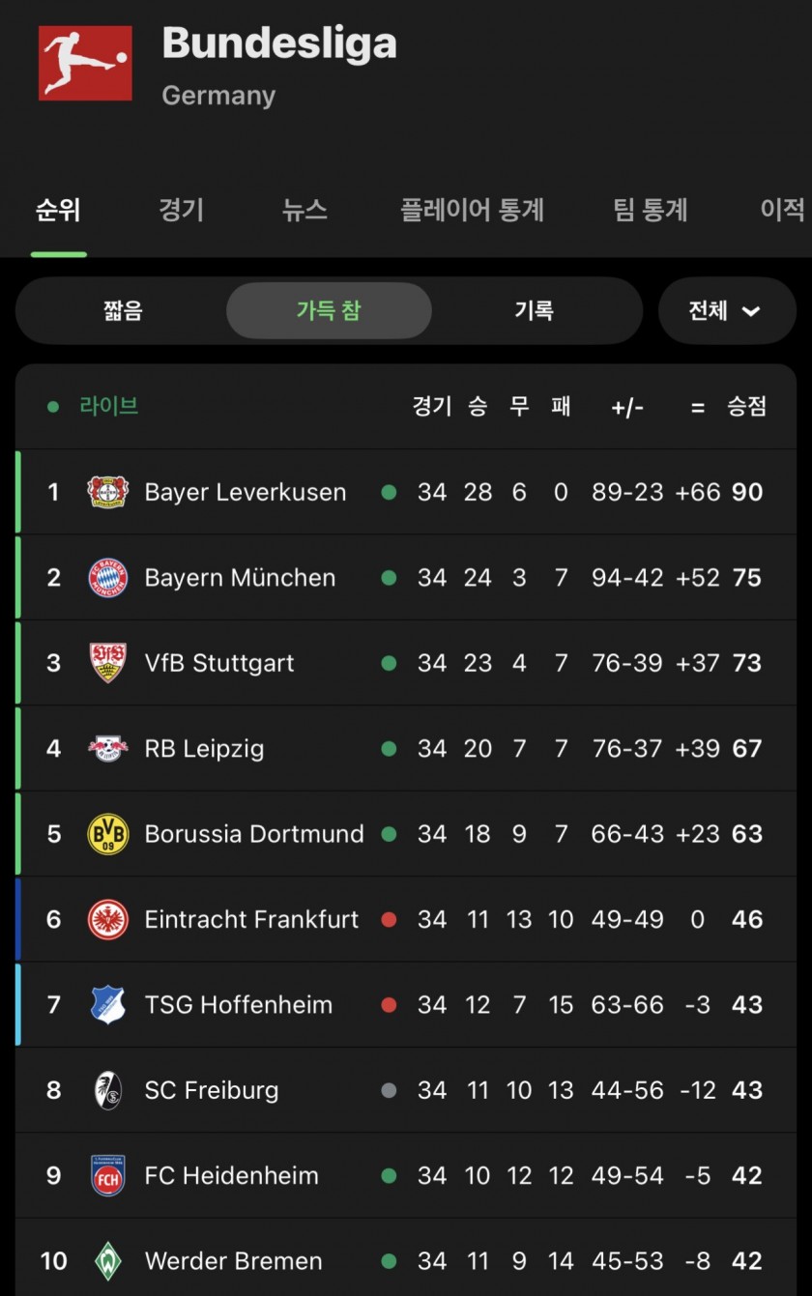The width and height of the screenshot is (812, 1296).
Task: Tap the Bayer Leverkusen crest
Action: pos(107,492)
